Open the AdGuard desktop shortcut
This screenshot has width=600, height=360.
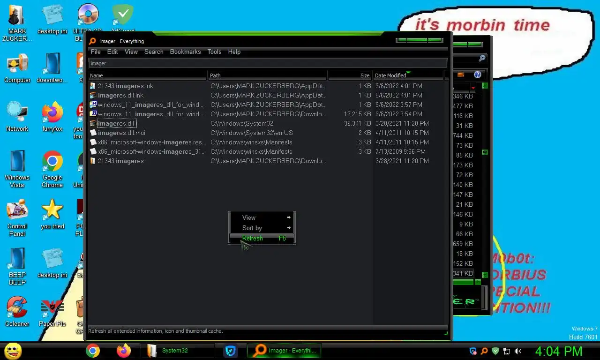pos(123,19)
